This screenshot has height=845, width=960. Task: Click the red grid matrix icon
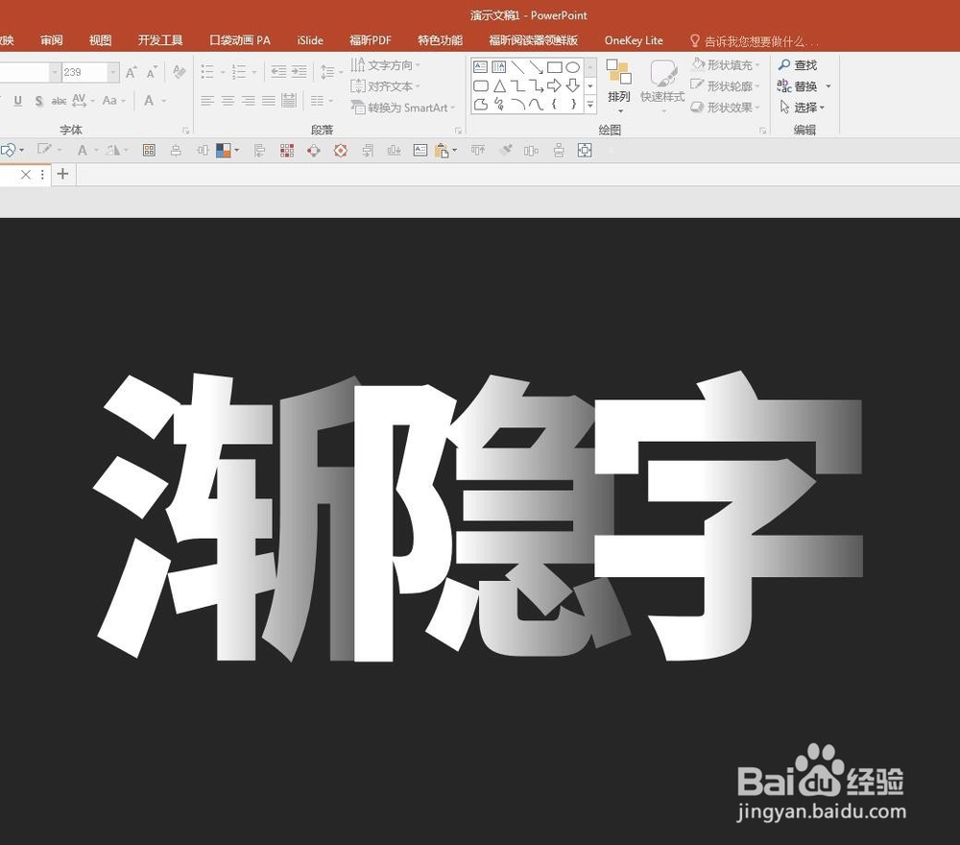(x=286, y=150)
